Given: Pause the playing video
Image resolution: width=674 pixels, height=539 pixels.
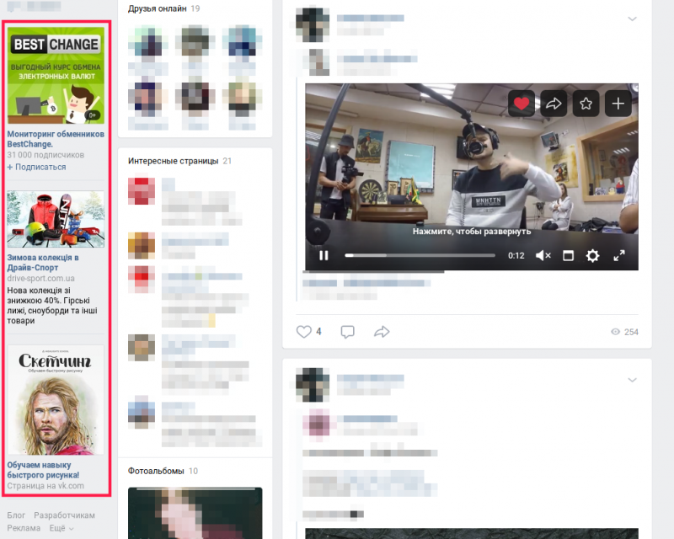Looking at the screenshot, I should point(324,256).
